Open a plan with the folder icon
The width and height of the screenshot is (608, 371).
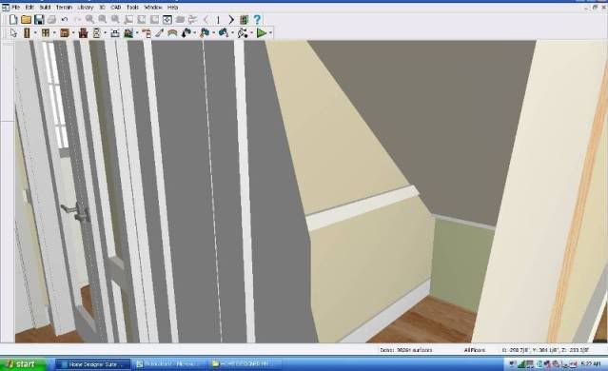[26, 19]
